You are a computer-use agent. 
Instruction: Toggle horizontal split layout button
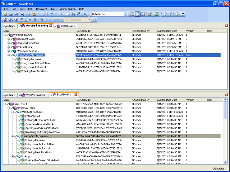pos(138,14)
